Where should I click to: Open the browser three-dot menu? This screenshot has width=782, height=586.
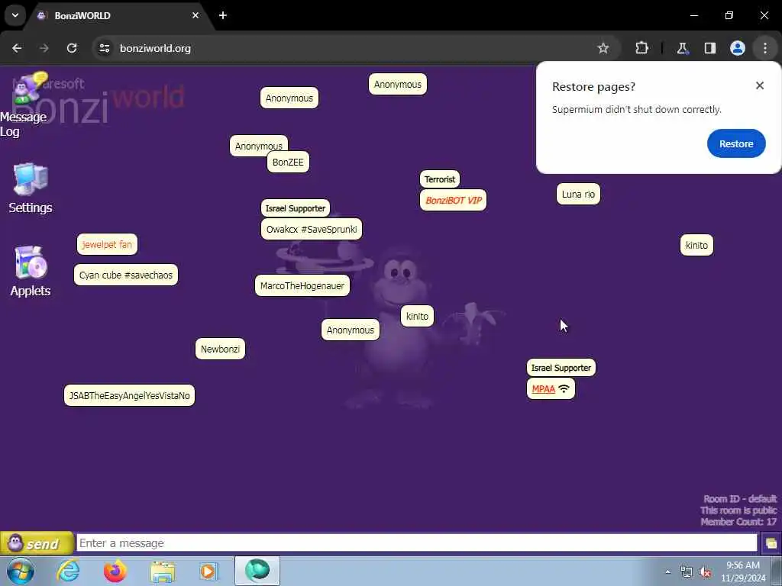(765, 48)
